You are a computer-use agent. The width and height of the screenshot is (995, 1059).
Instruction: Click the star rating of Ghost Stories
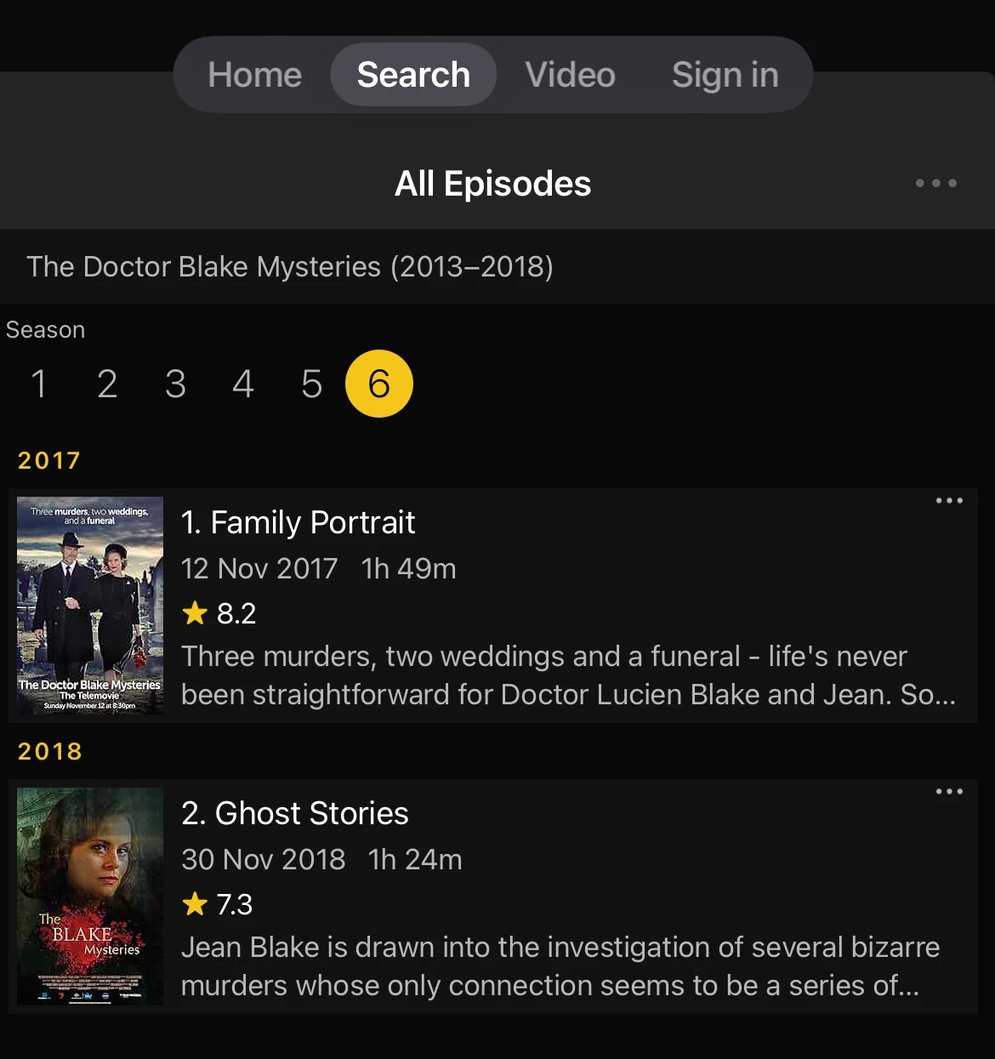[218, 904]
